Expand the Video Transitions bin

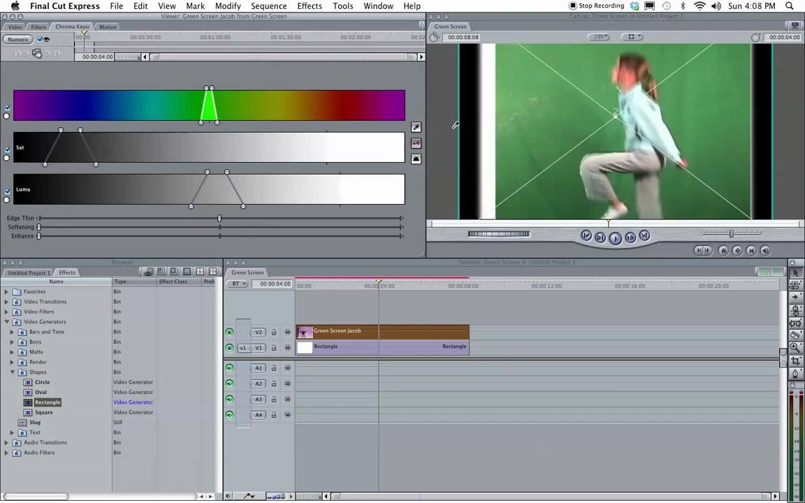[6, 302]
